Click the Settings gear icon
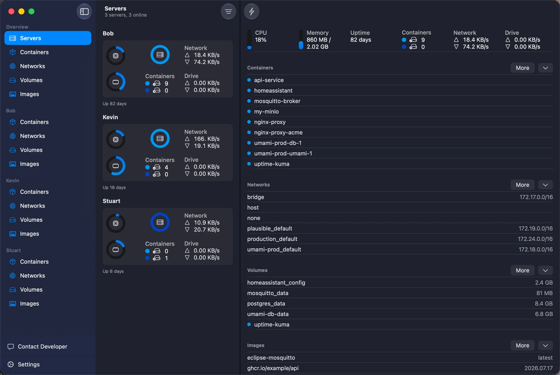Viewport: 560px width, 375px height. (x=11, y=364)
